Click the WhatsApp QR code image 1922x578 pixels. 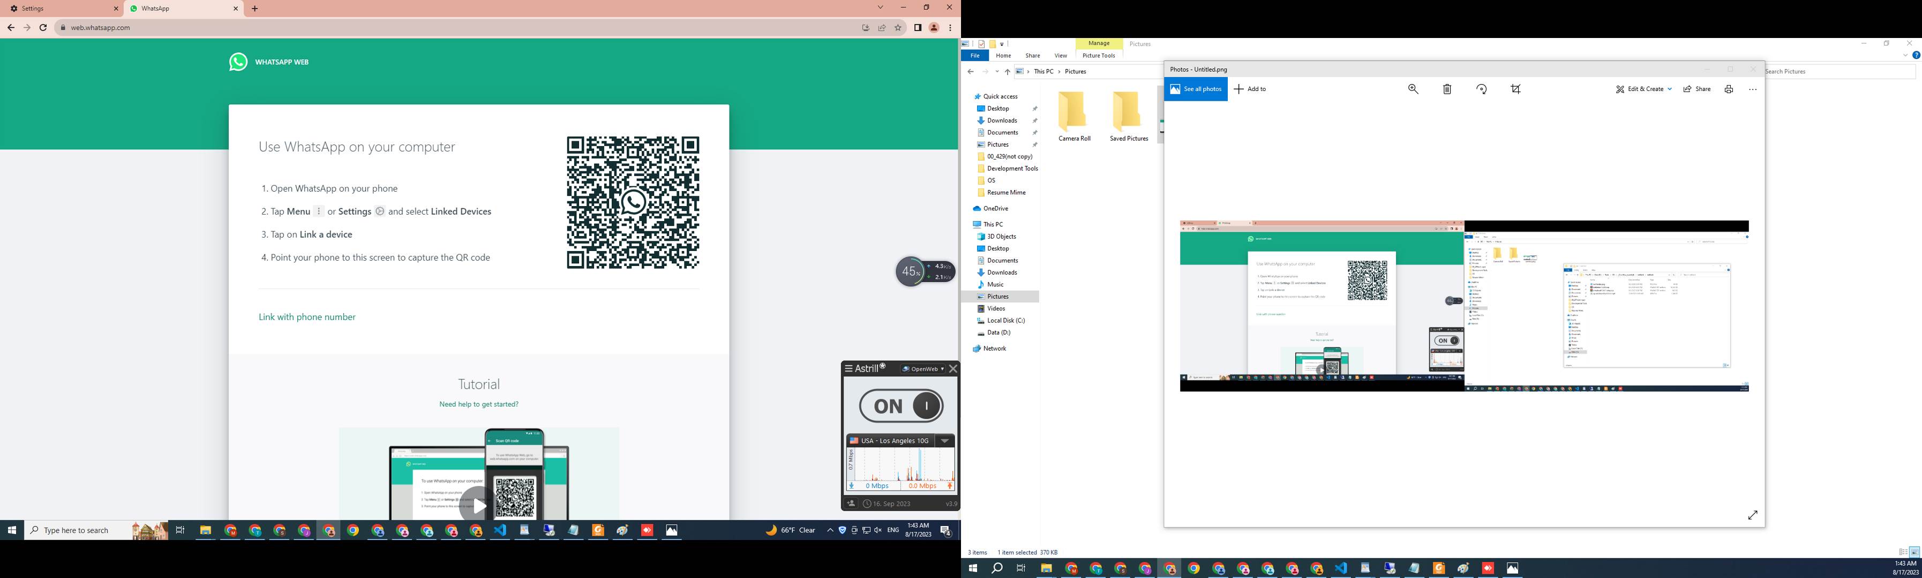coord(633,202)
